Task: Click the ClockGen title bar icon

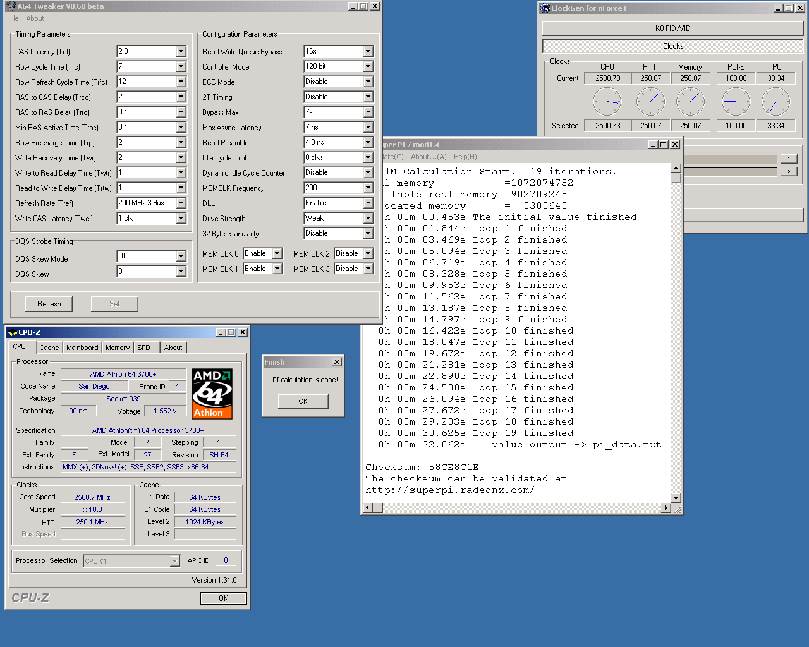Action: [x=545, y=8]
